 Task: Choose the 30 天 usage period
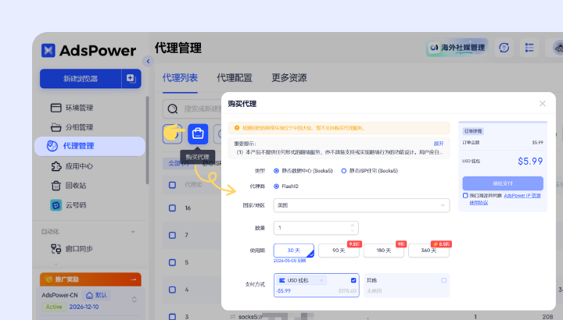[x=294, y=251]
